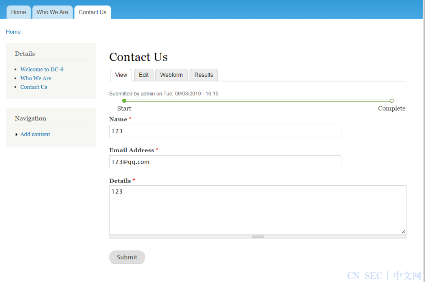The image size is (425, 282).
Task: Click the Complete progress marker dot
Action: [x=392, y=101]
